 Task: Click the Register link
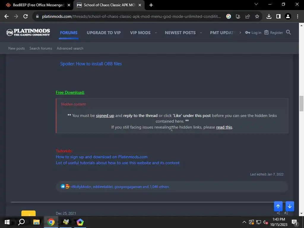coord(273,33)
